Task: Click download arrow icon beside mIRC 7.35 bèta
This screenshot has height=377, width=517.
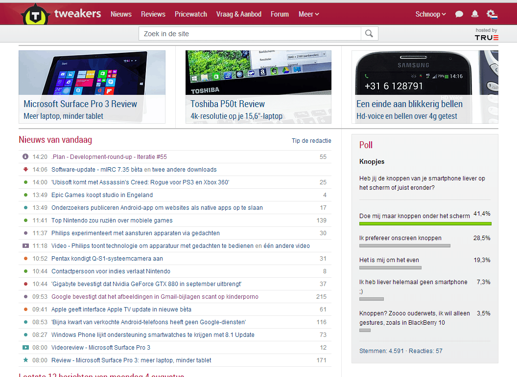Action: (x=25, y=170)
